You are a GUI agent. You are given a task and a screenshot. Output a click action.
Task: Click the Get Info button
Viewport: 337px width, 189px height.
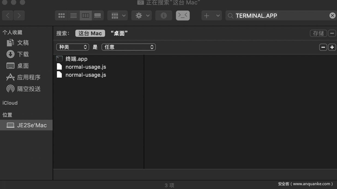[x=164, y=16]
